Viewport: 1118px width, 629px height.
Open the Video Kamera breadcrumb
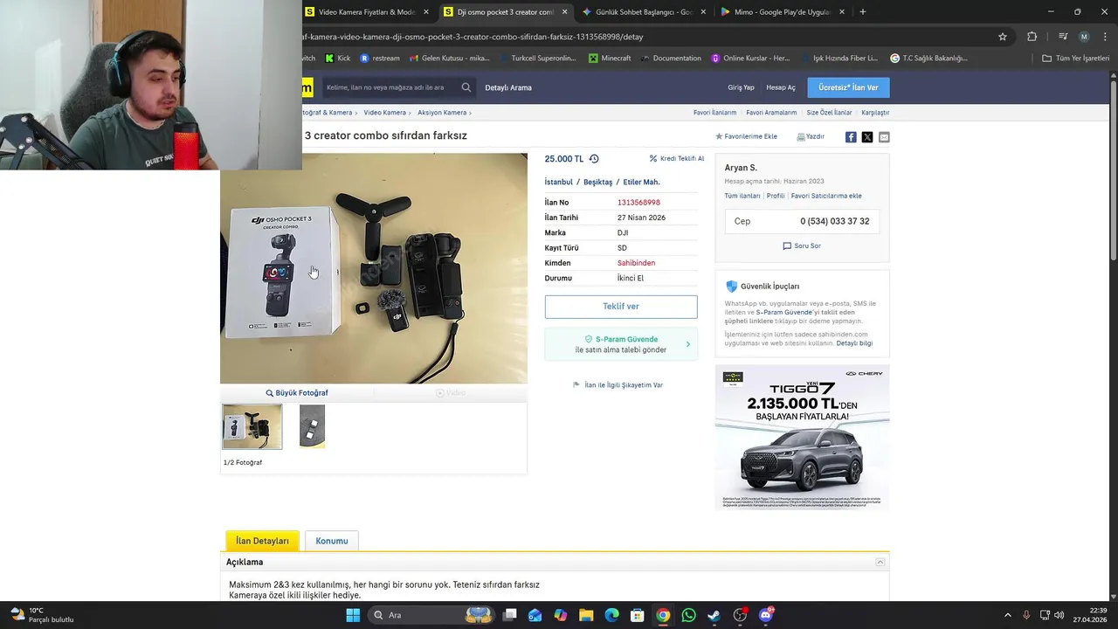[385, 113]
